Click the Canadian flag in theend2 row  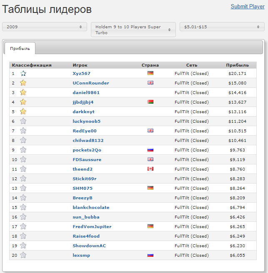tap(150, 169)
